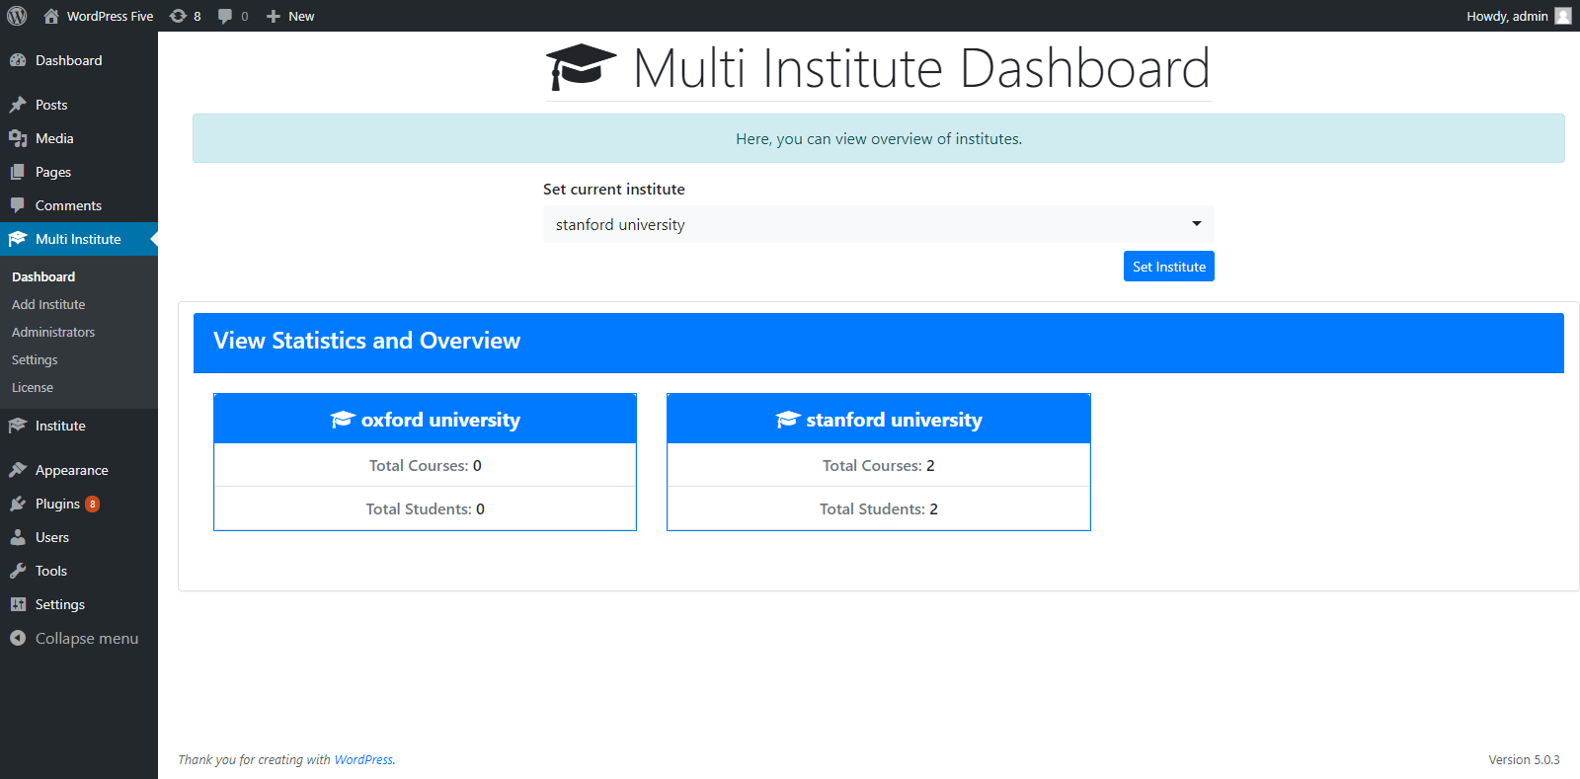The width and height of the screenshot is (1580, 779).
Task: Click New in the admin bar
Action: click(x=301, y=16)
